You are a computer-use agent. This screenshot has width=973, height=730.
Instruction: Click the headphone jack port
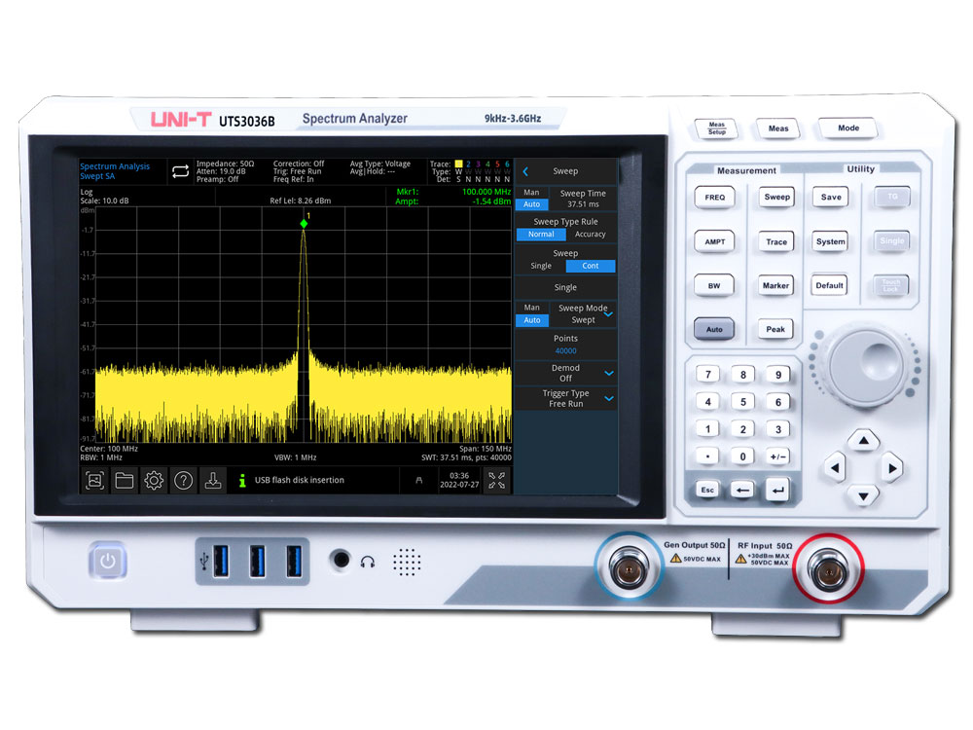(x=341, y=560)
